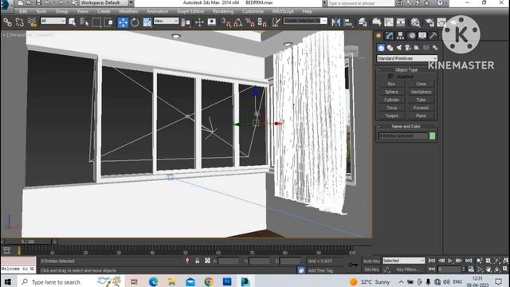Toggle the Angle Snap button

coord(237,22)
